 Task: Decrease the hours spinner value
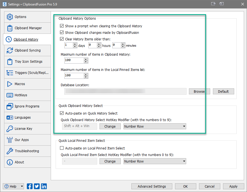[99, 47]
